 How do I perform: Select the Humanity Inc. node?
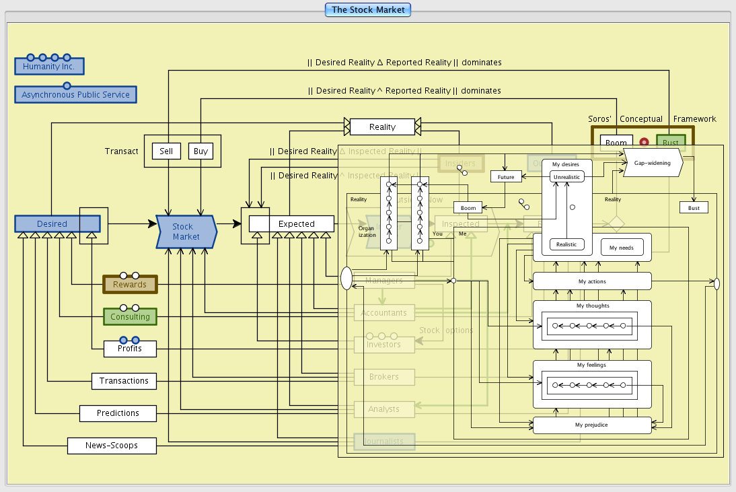[49, 67]
